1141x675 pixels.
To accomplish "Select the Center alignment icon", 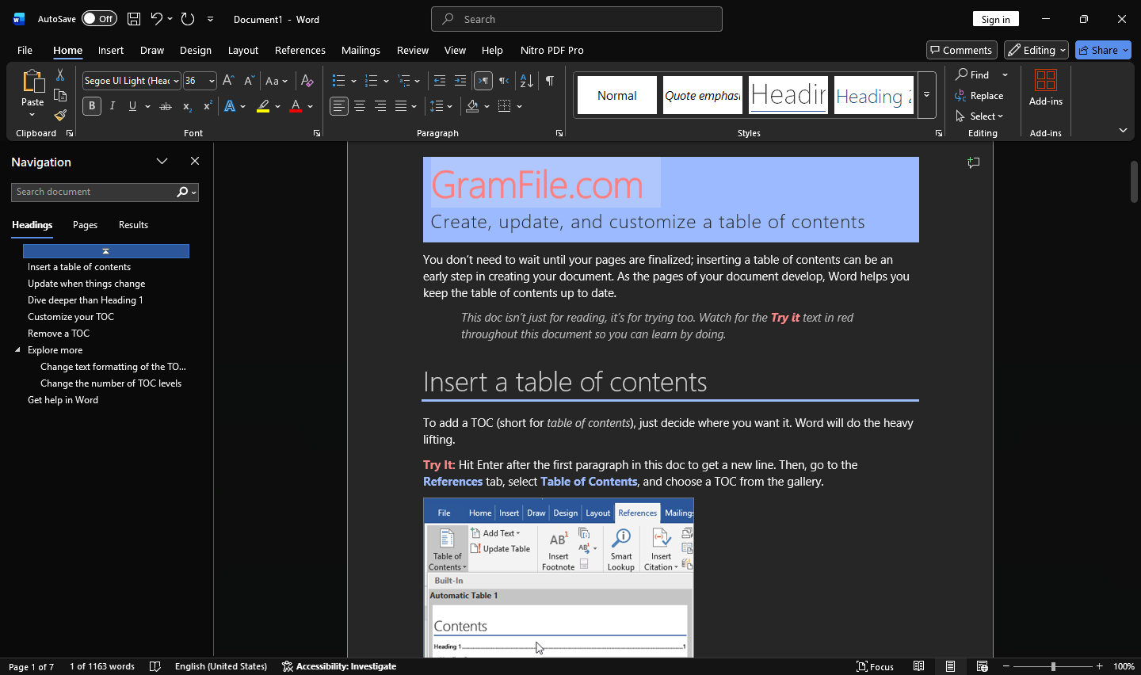I will click(360, 106).
